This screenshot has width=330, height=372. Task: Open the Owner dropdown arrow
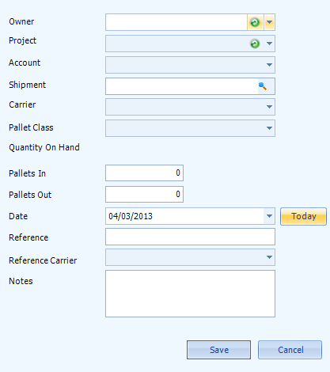point(269,22)
